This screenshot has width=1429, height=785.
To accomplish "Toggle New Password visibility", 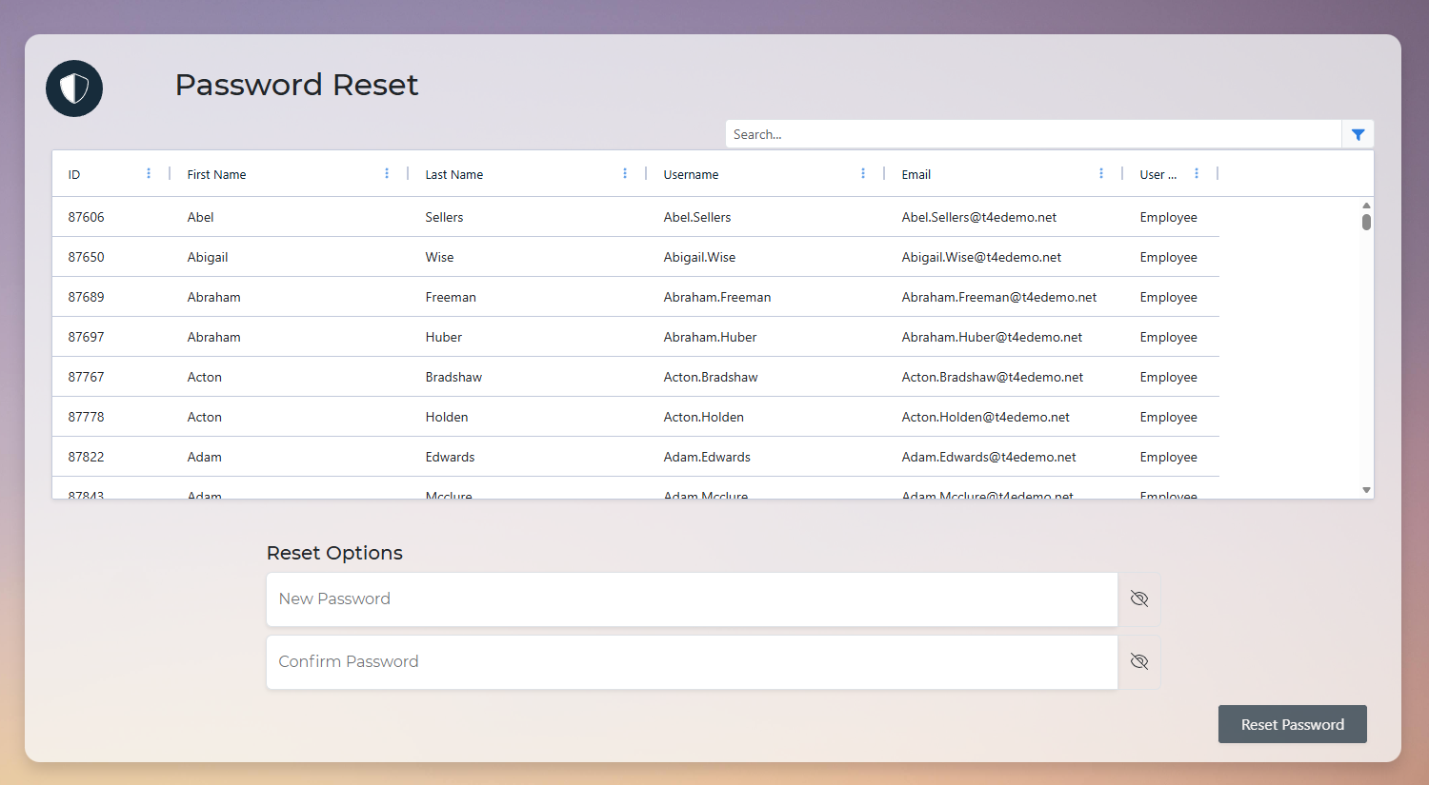I will click(x=1138, y=599).
